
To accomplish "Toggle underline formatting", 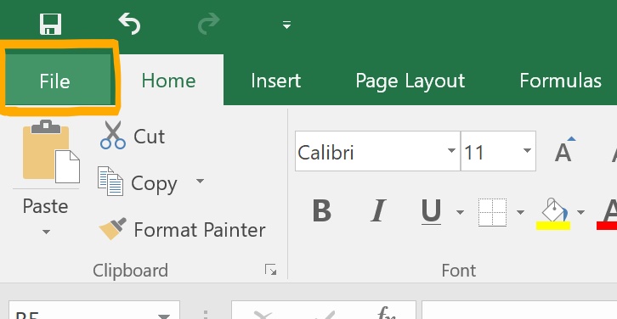I will 431,212.
